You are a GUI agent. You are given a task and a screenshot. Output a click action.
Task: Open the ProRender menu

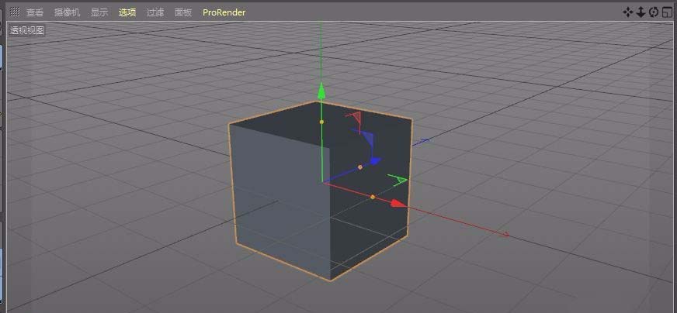point(224,12)
